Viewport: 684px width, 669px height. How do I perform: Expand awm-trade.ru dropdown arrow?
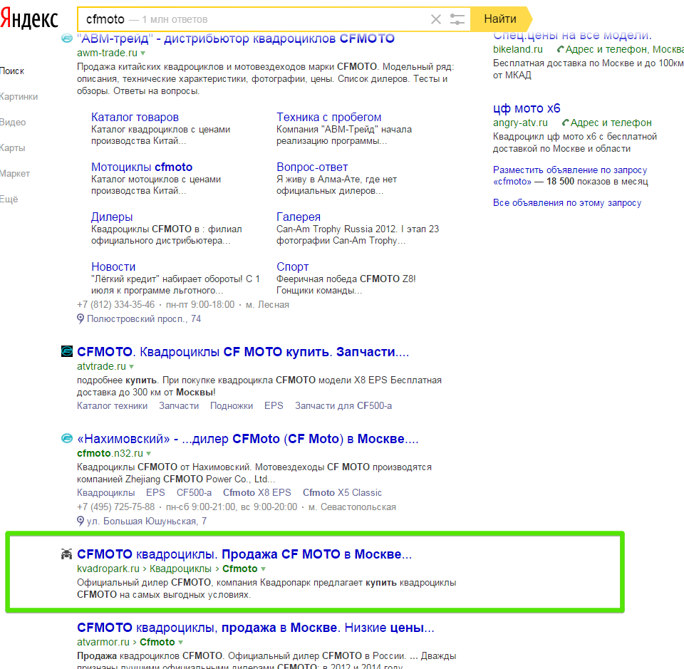(143, 53)
